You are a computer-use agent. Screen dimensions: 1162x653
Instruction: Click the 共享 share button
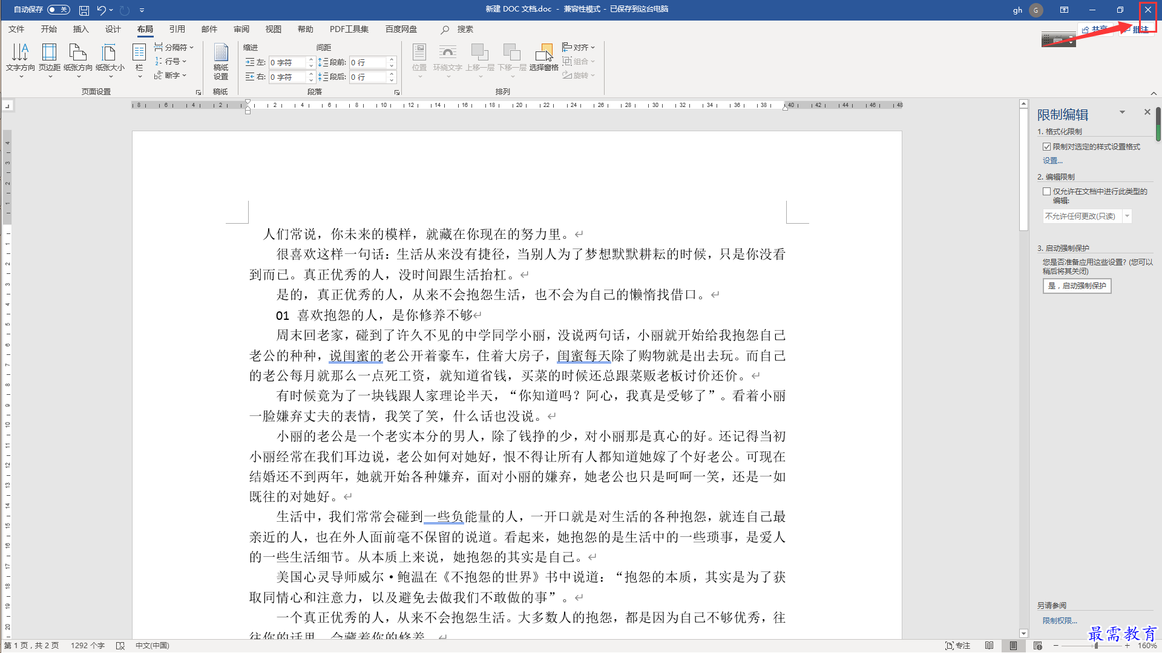coord(1094,30)
